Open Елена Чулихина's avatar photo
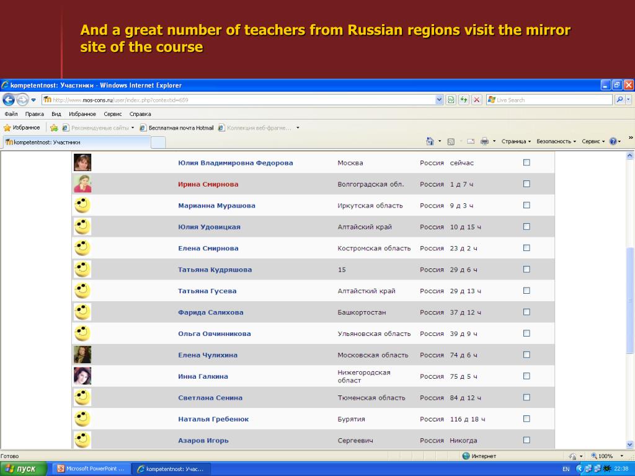The width and height of the screenshot is (635, 476). 82,355
